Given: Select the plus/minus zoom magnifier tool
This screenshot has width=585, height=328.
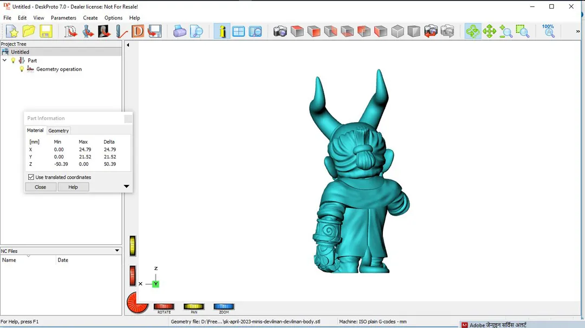Looking at the screenshot, I should click(x=506, y=31).
